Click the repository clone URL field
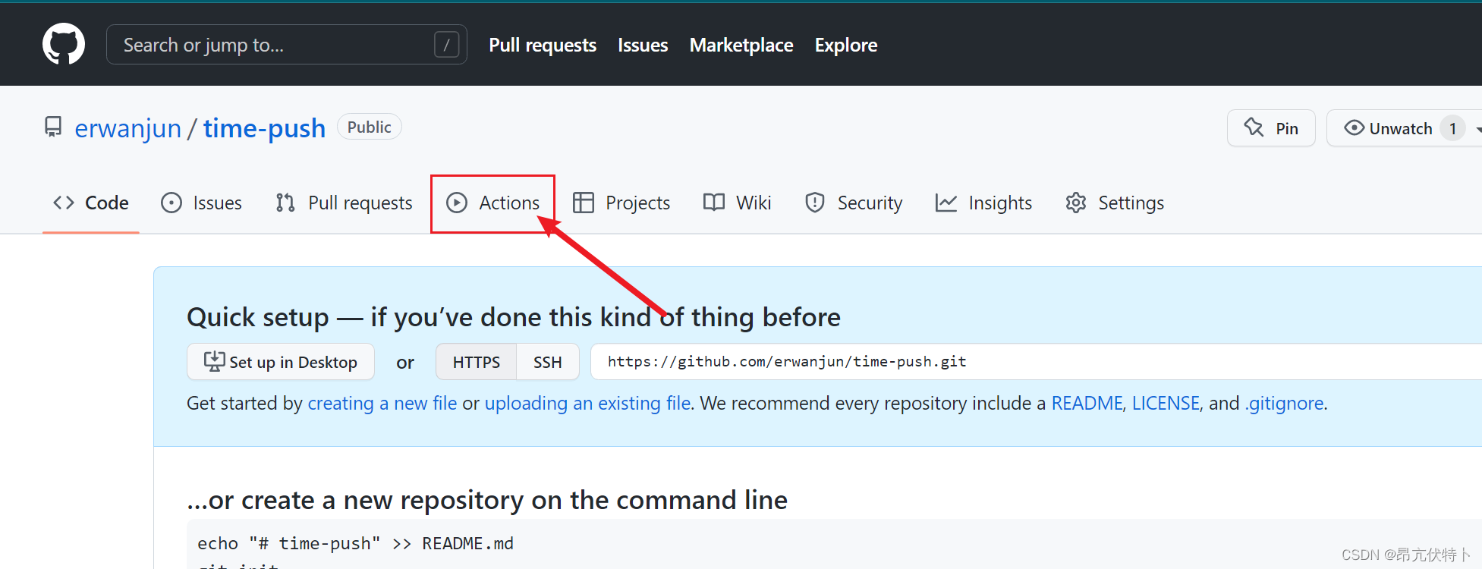The height and width of the screenshot is (569, 1482). [1036, 362]
